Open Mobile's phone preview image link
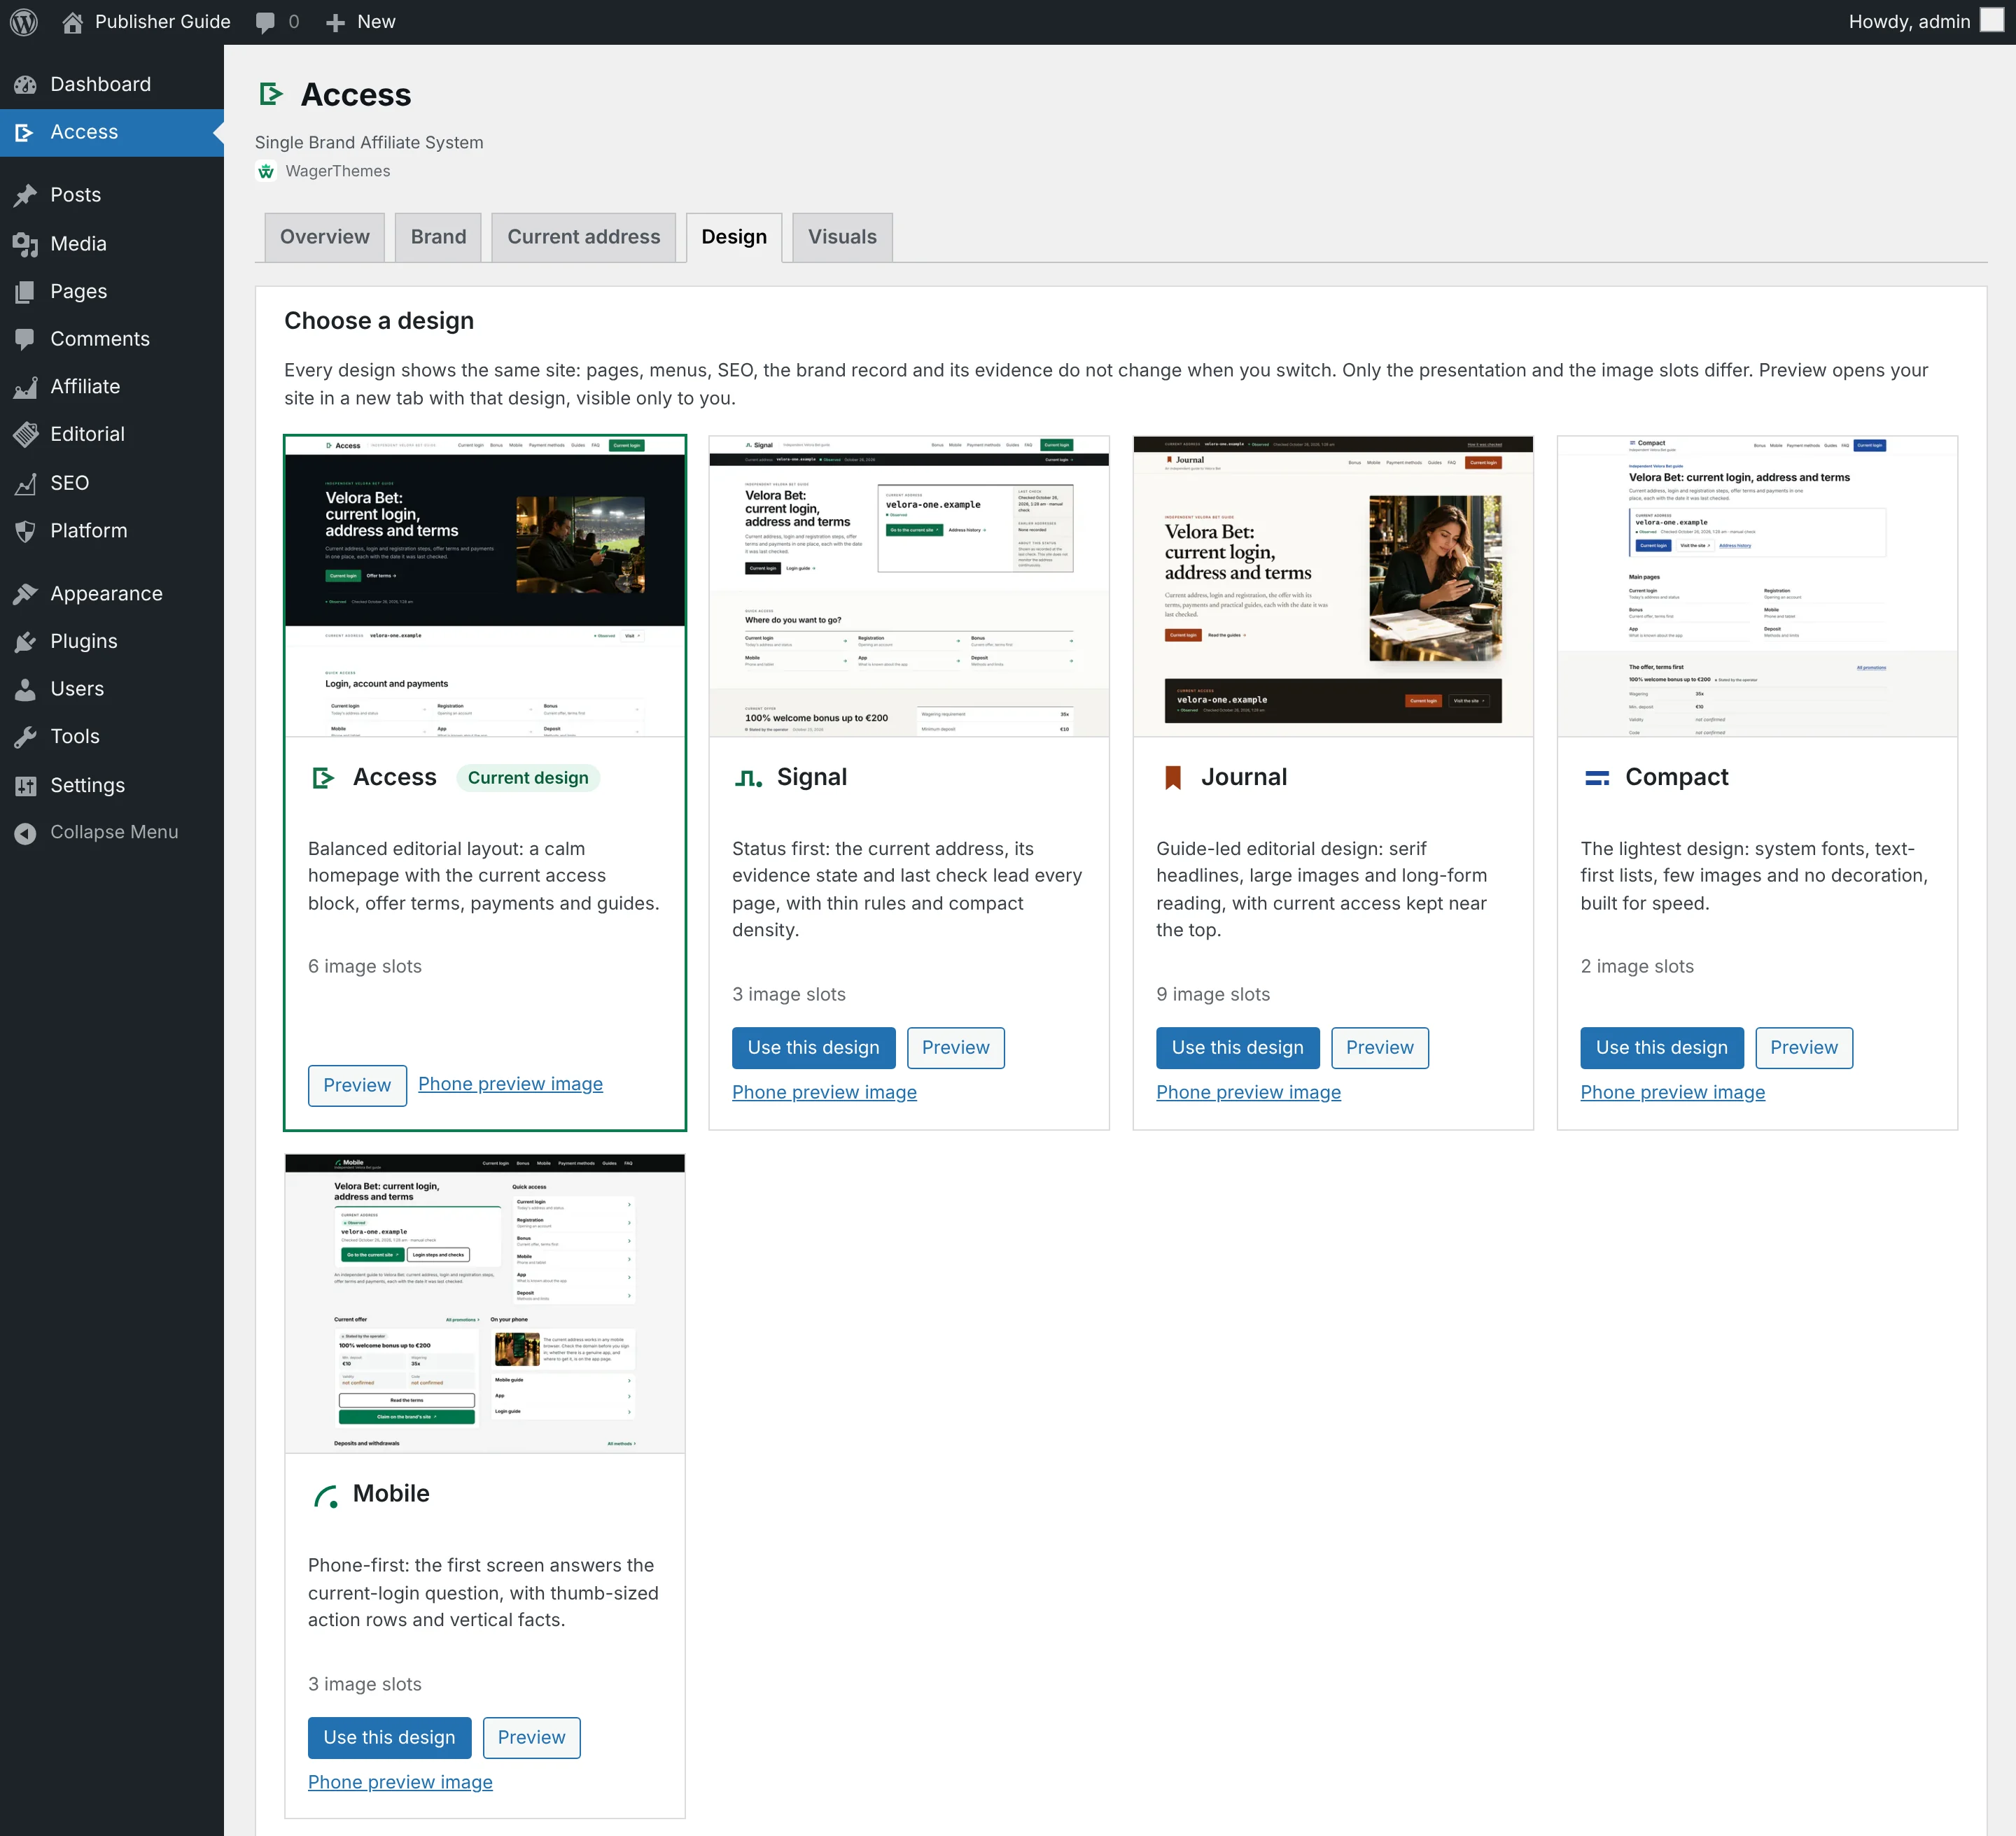Image resolution: width=2016 pixels, height=1836 pixels. 400,1782
